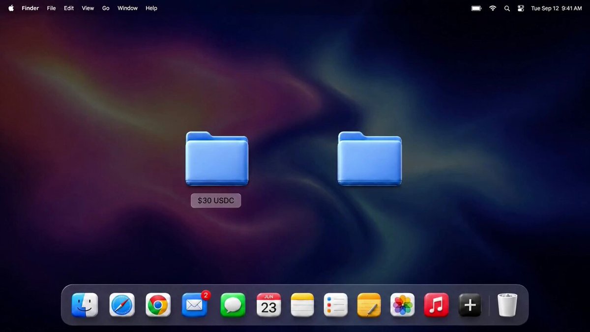Viewport: 590px width, 332px height.
Task: Open the Trash in the dock
Action: tap(507, 305)
